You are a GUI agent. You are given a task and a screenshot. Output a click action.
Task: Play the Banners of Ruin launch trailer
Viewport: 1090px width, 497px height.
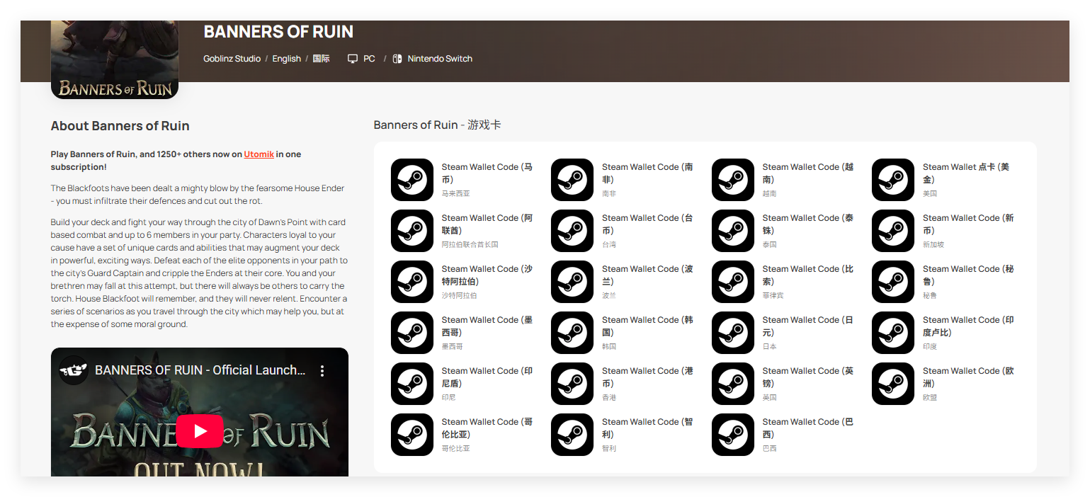coord(200,431)
